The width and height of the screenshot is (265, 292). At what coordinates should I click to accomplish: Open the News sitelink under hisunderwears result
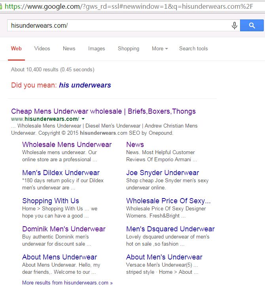[x=135, y=145]
